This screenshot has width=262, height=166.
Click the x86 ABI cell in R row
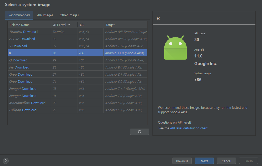pyautogui.click(x=90, y=53)
